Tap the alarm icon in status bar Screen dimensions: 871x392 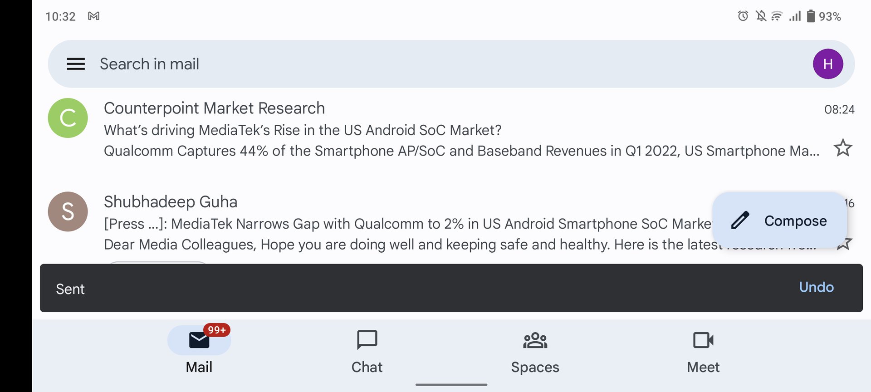[x=743, y=16]
